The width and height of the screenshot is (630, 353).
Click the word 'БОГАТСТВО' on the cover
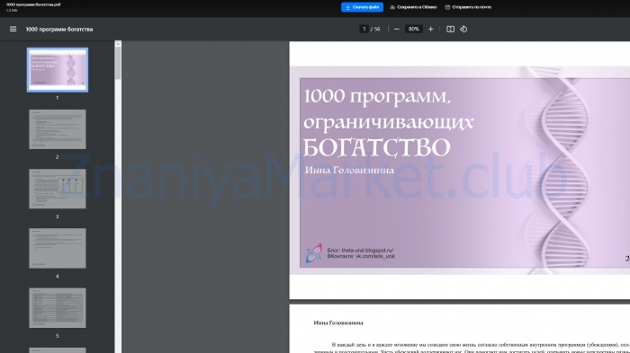(x=376, y=147)
